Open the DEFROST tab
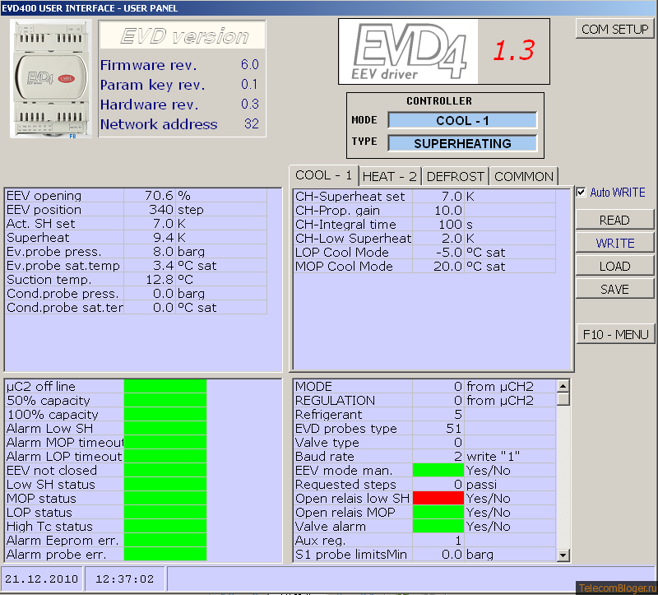Screen dimensions: 658x595 [x=455, y=176]
